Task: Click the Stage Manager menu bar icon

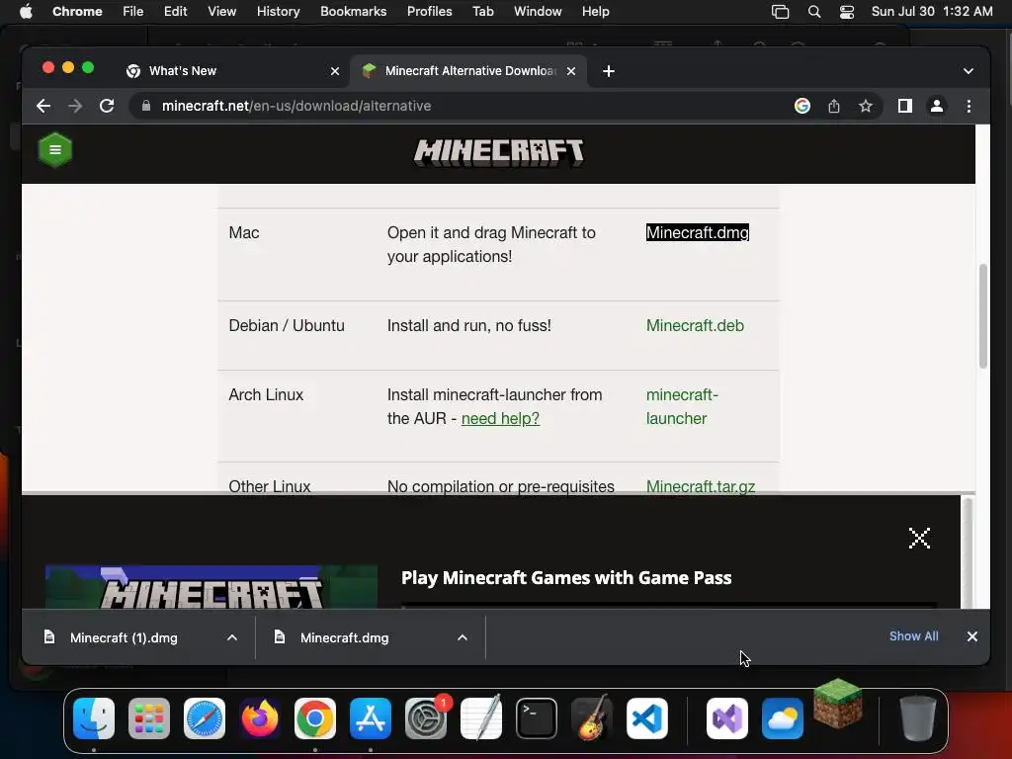Action: coord(781,12)
